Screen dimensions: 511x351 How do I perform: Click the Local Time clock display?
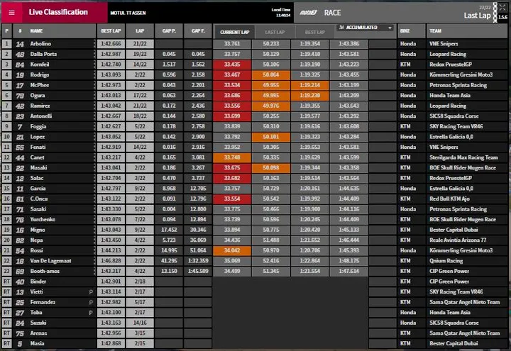click(x=281, y=12)
